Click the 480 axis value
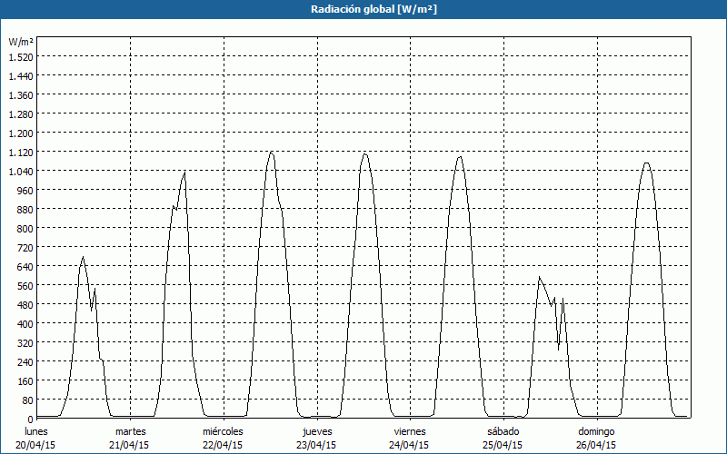Screen dimensions: 727x454 26,304
